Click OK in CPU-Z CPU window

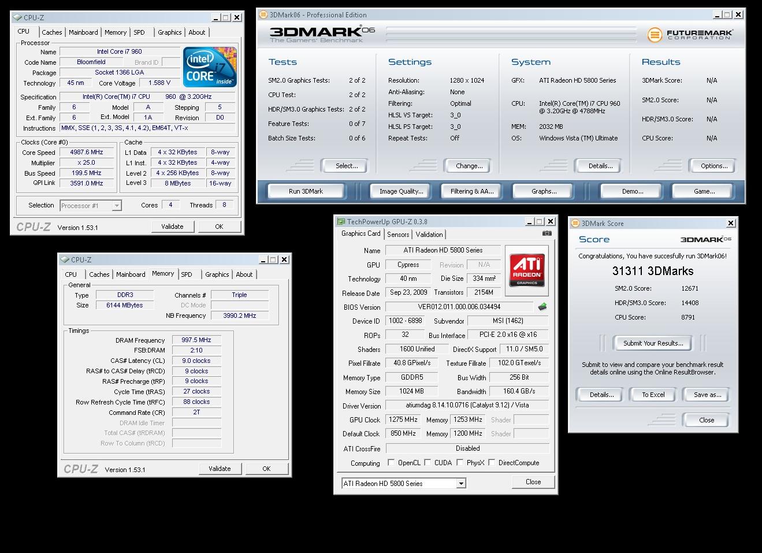pyautogui.click(x=219, y=227)
